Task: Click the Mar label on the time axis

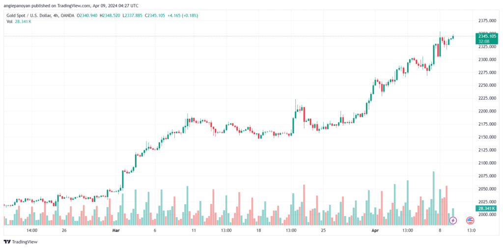Action: (116, 230)
